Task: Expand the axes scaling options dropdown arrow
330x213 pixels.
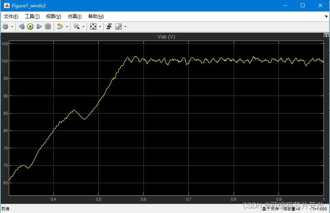Action: [100, 26]
